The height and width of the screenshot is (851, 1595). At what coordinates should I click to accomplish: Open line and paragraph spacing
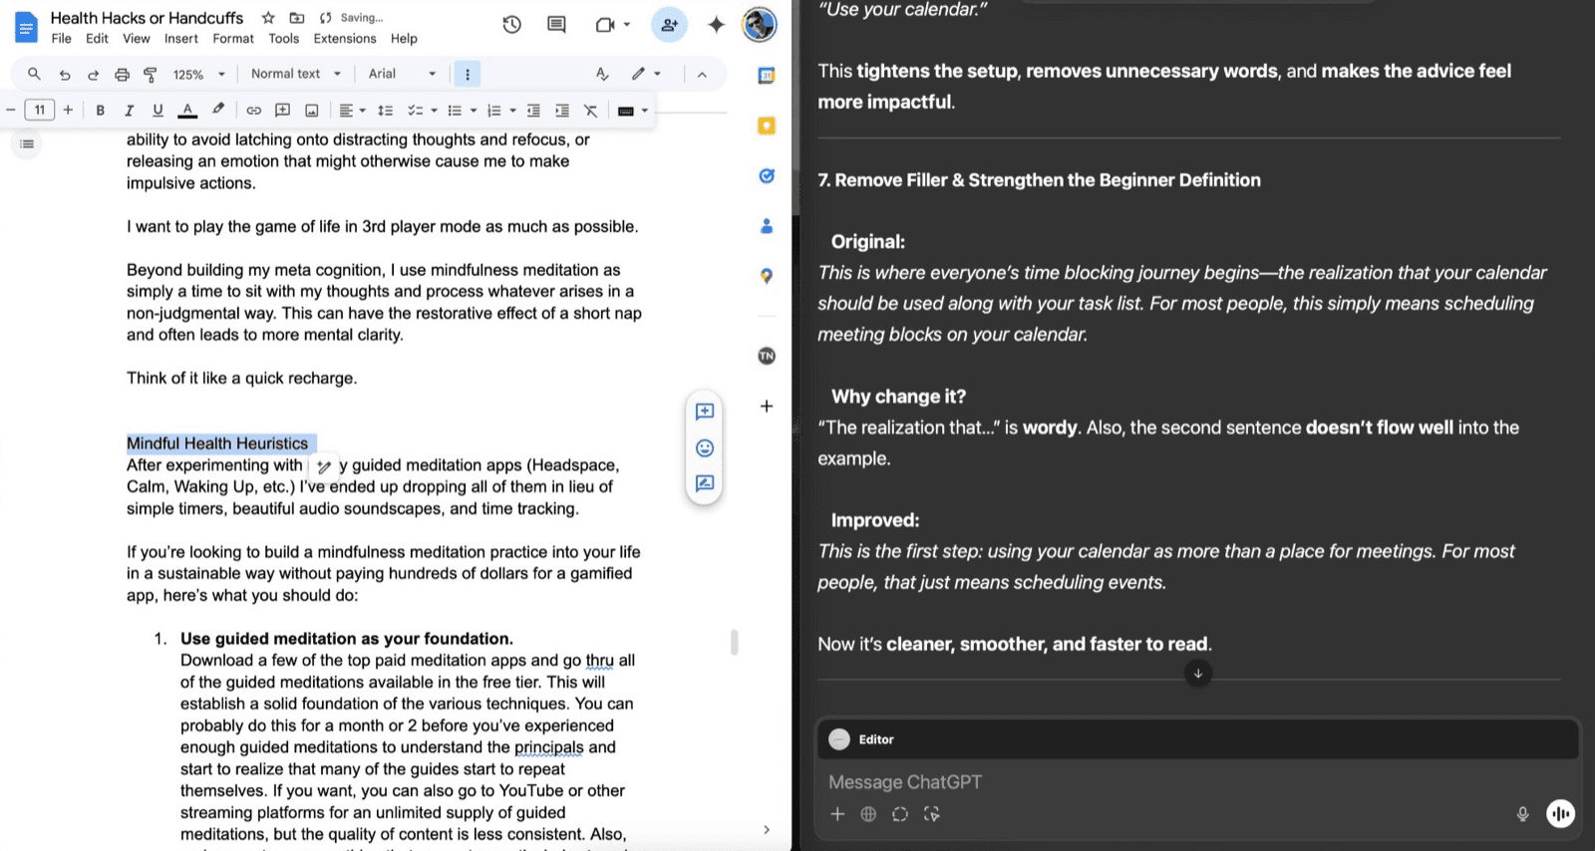386,111
